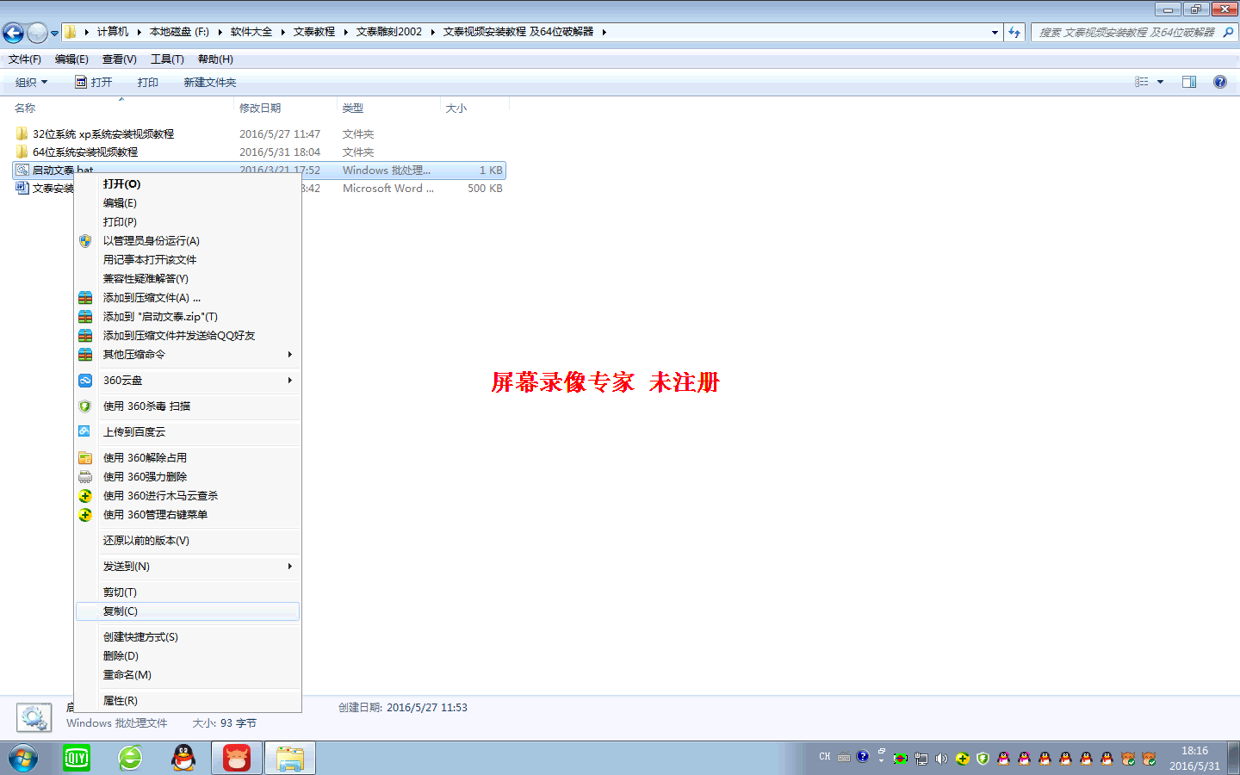Click 文泰雕刻2002 breadcrumb segment
The height and width of the screenshot is (775, 1240).
(389, 32)
